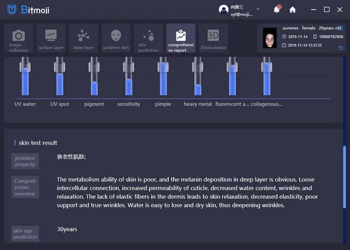350x250 pixels.
Task: Click the vertical scrollbar of the report
Action: 344,176
